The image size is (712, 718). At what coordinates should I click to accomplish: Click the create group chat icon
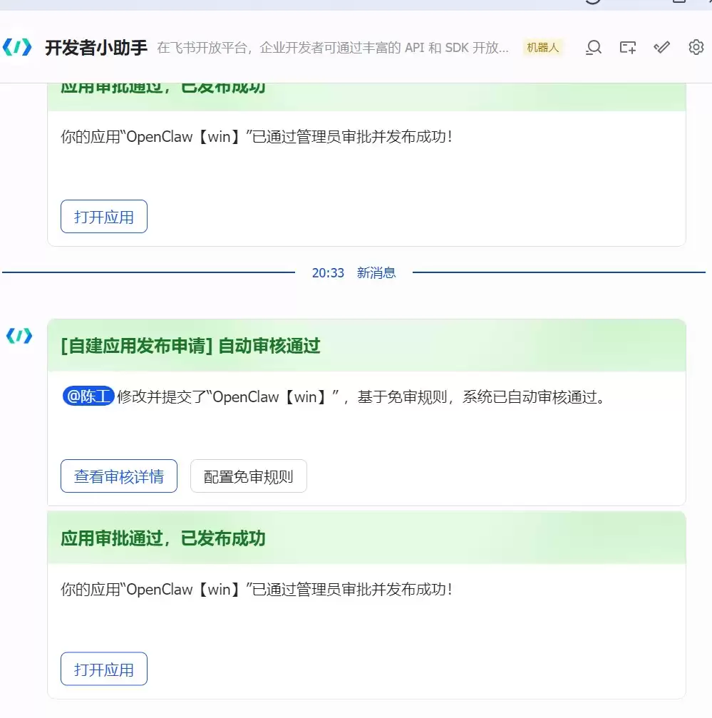(628, 47)
